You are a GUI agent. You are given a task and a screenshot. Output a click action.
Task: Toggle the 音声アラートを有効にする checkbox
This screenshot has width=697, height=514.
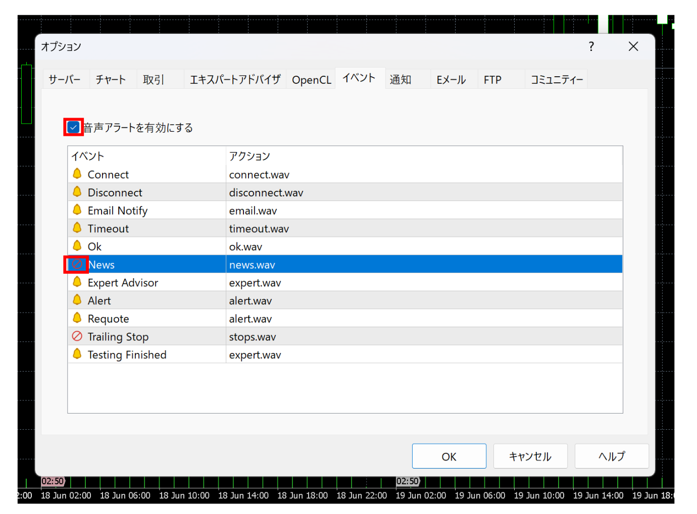(72, 127)
